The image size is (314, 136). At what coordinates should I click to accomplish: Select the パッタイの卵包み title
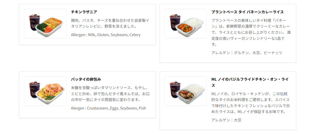tap(86, 79)
